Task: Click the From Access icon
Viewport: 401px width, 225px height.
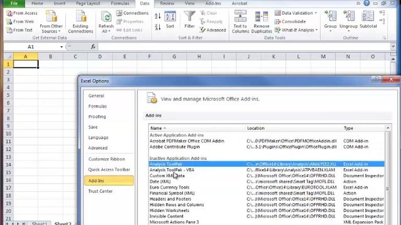Action: [x=9, y=13]
